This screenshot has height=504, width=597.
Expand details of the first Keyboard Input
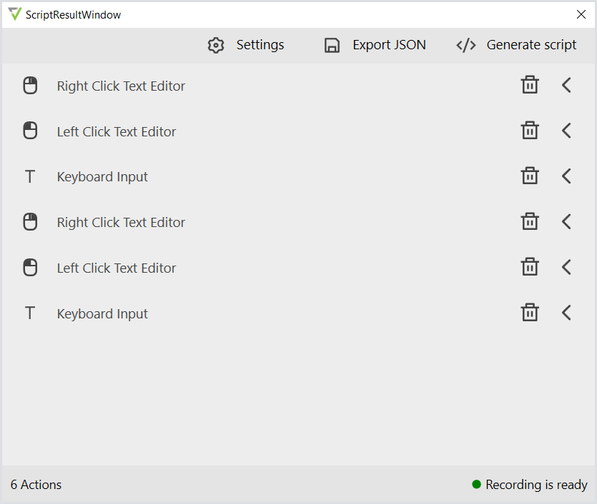coord(566,176)
